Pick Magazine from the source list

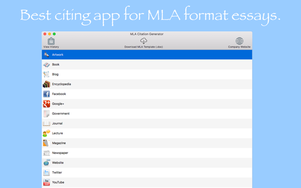[59, 143]
